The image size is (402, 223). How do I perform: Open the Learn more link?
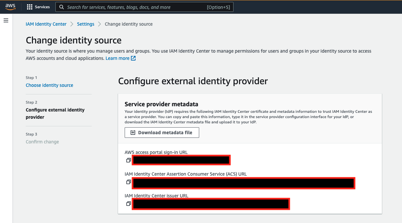pos(117,58)
